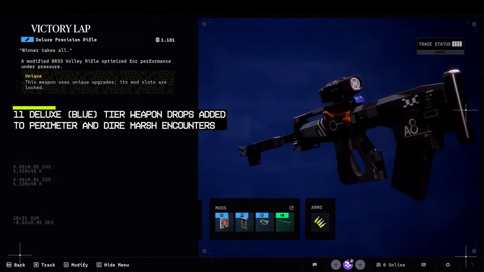The width and height of the screenshot is (484, 272).
Task: Click the wrench weapon-type icon
Action: click(27, 39)
